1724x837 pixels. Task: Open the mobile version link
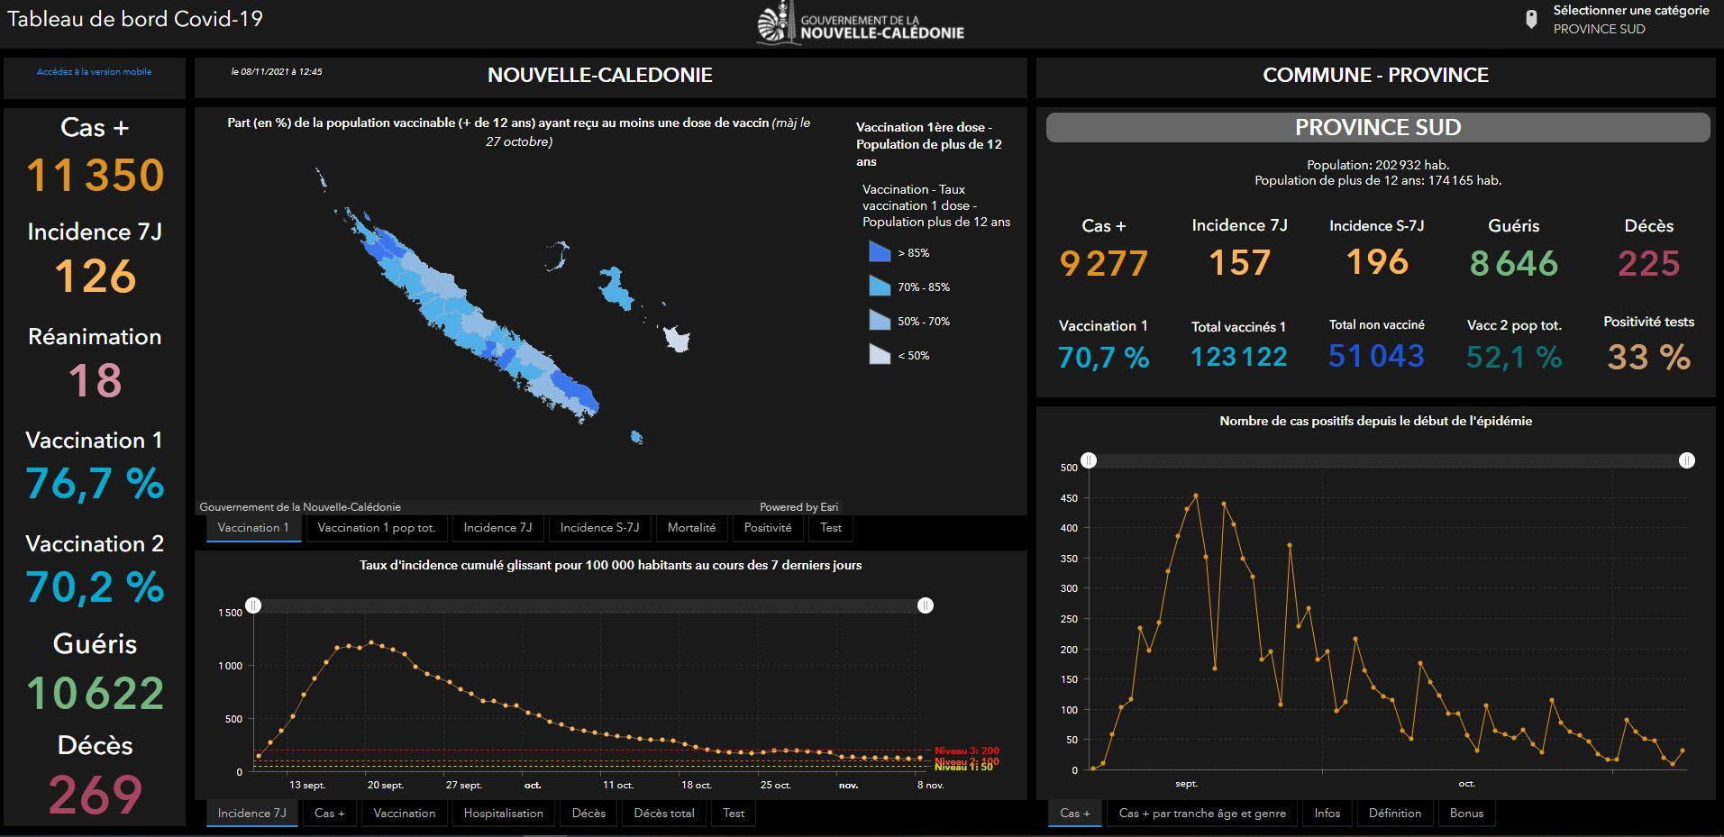coord(94,72)
